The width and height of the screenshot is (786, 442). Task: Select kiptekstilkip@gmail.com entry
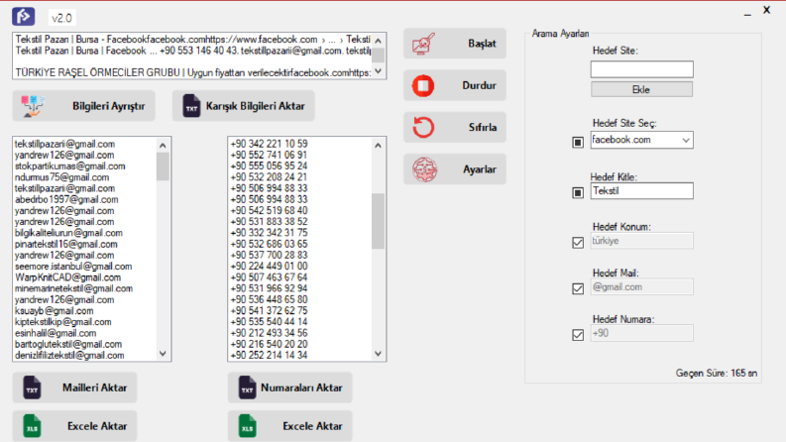[63, 322]
